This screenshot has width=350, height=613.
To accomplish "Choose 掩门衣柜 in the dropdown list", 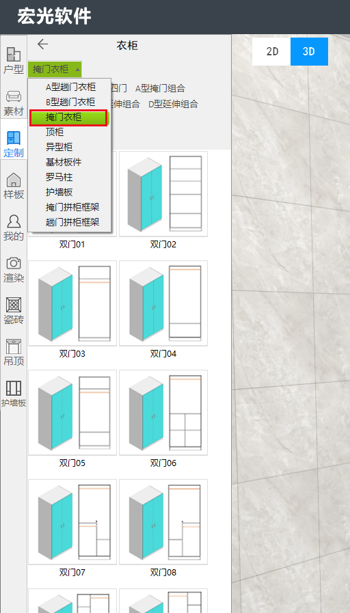I will (x=68, y=118).
